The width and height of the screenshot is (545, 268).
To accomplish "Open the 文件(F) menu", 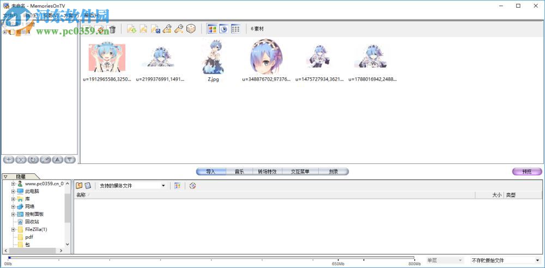I will tap(11, 16).
